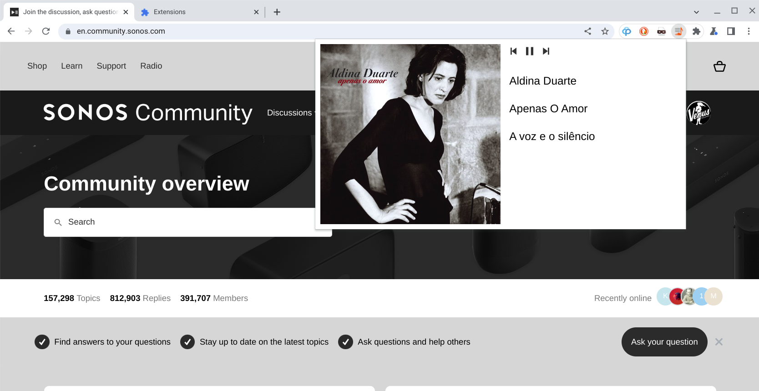Switch to Join the discussion tab
Image resolution: width=759 pixels, height=391 pixels.
click(68, 12)
